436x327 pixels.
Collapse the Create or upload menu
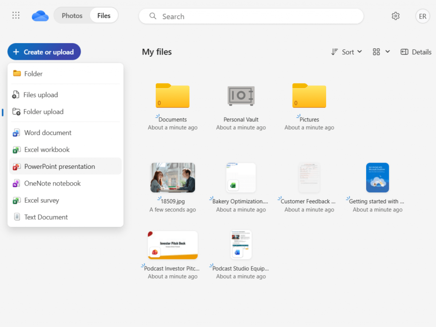click(44, 52)
